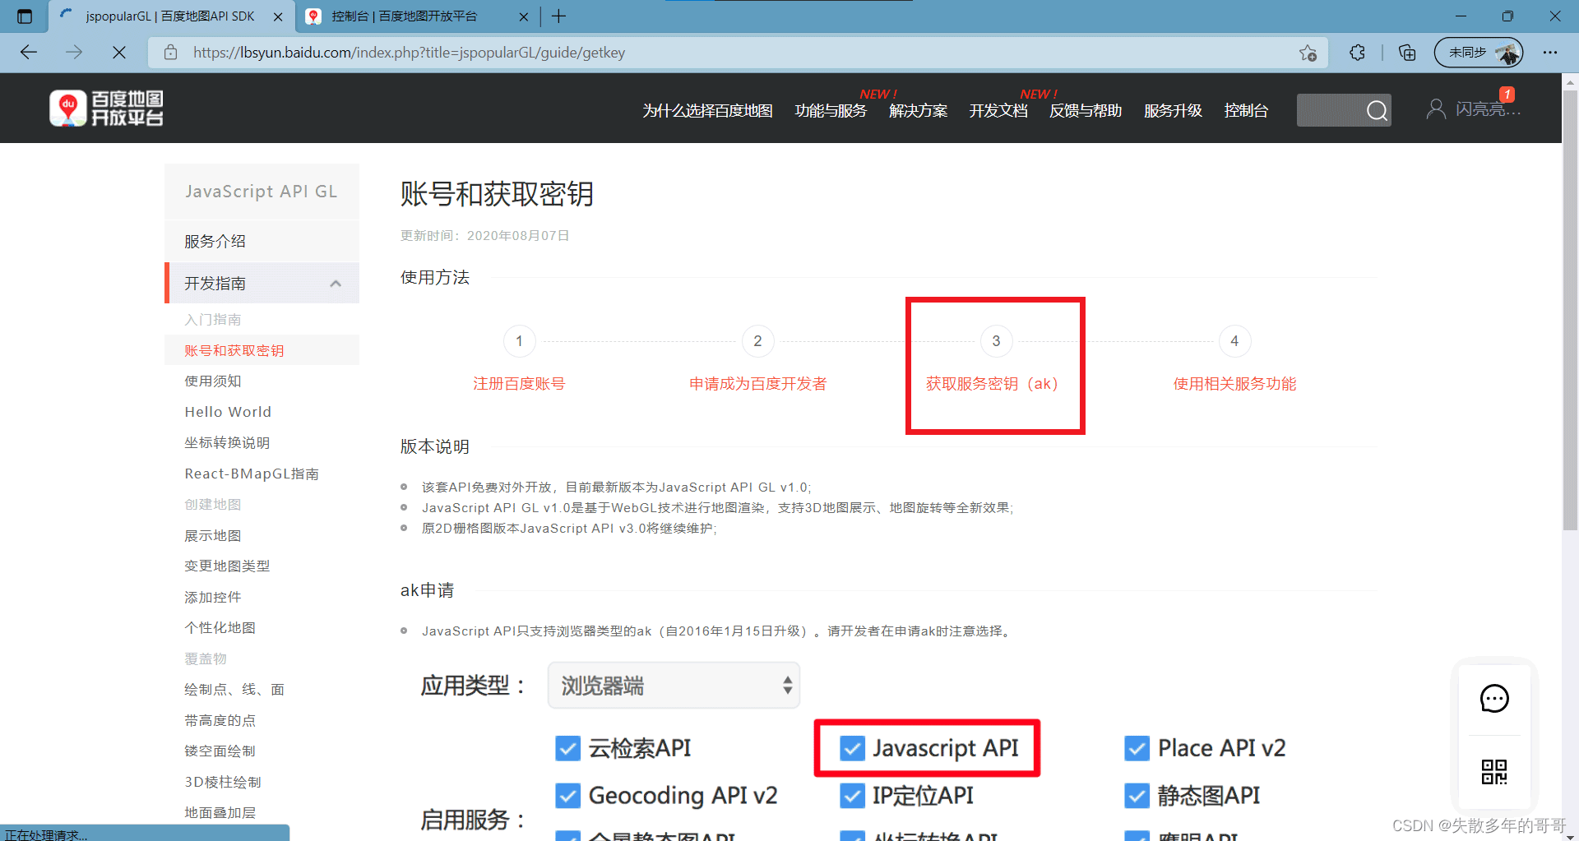Screen dimensions: 1579x841
Task: Toggle the 云检索API checkbox
Action: pyautogui.click(x=567, y=748)
